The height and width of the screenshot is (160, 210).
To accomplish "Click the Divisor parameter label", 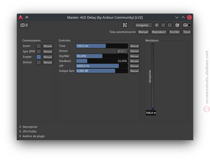I will [x=64, y=51].
